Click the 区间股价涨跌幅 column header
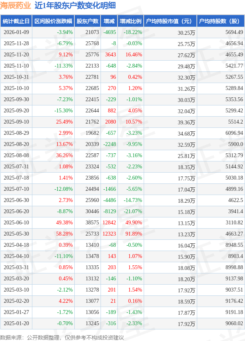245x341 pixels. click(x=53, y=21)
